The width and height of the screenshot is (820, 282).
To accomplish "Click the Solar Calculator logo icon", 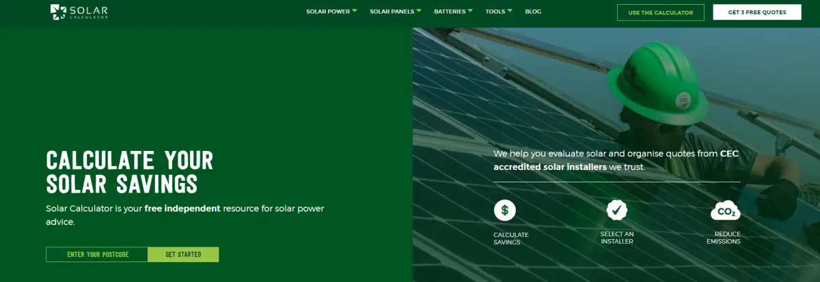I will point(58,12).
